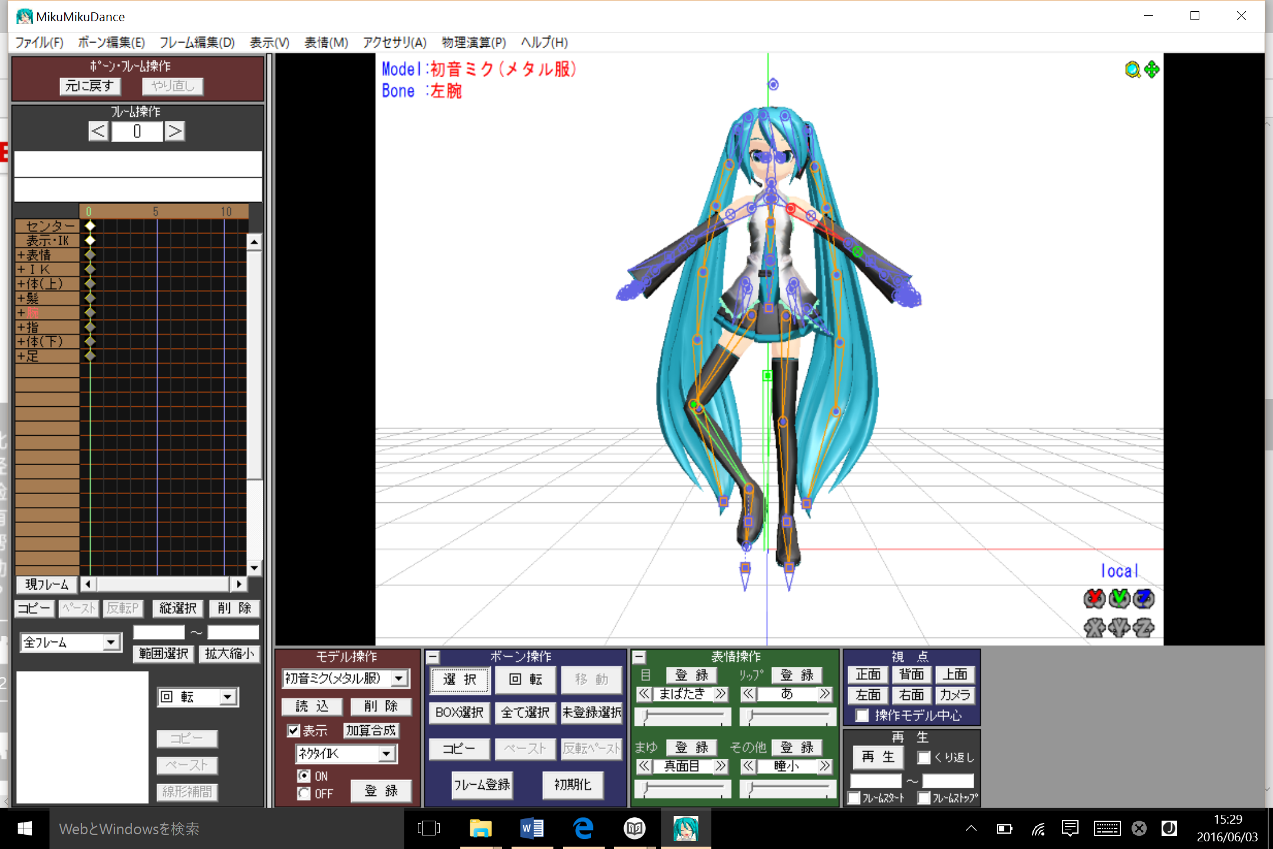Toggle the 表示 checkbox in the model panel

(293, 730)
